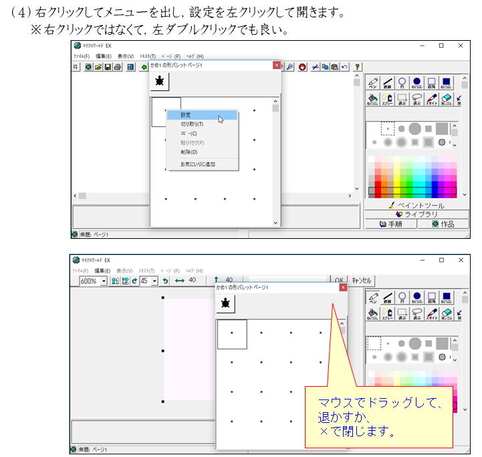Click brush list down arrow in upper window
The image size is (482, 457).
(455, 145)
